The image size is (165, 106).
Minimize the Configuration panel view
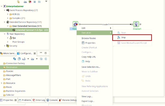(x=41, y=53)
